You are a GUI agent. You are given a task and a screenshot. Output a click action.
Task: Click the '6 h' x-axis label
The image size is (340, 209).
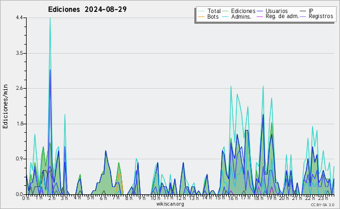[103, 198]
